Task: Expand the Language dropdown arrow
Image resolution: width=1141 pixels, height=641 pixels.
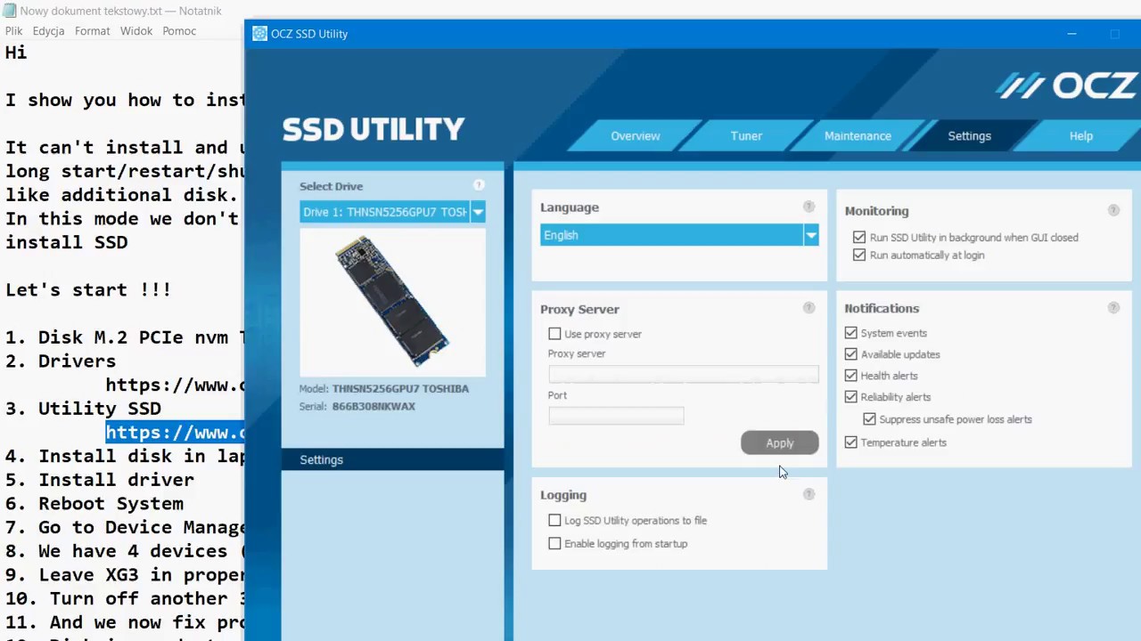Action: [x=810, y=235]
